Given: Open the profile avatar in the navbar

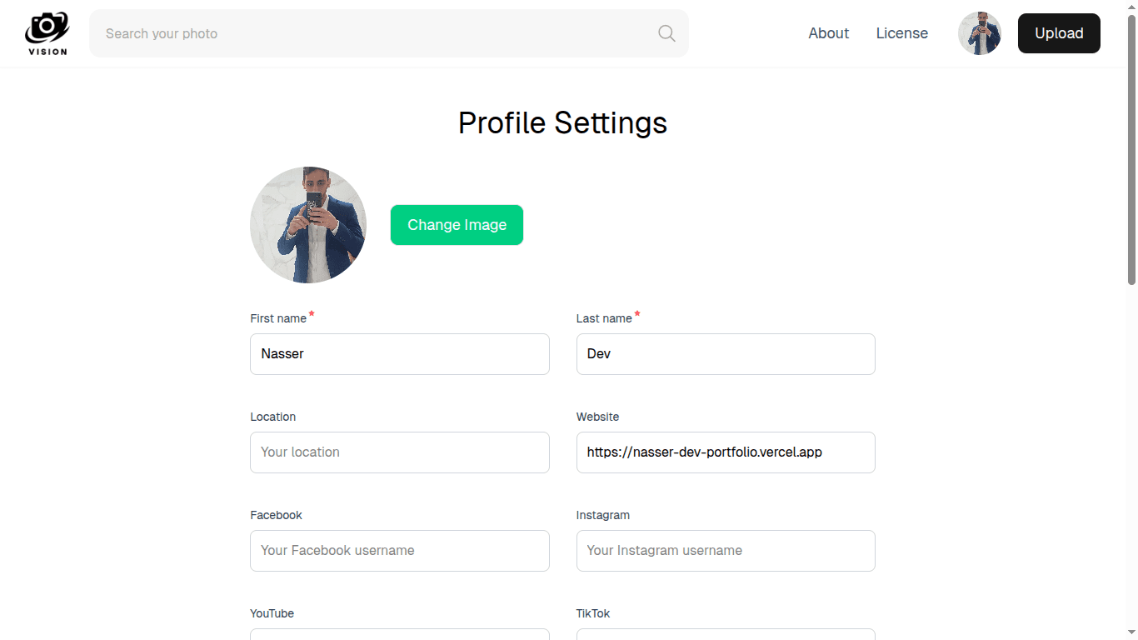Looking at the screenshot, I should click(979, 33).
